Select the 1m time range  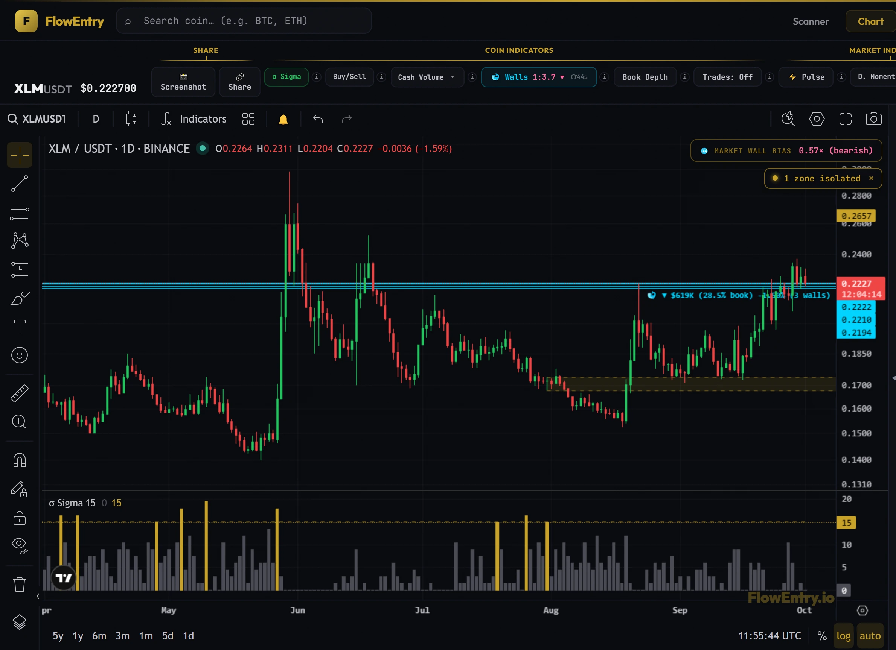tap(146, 636)
